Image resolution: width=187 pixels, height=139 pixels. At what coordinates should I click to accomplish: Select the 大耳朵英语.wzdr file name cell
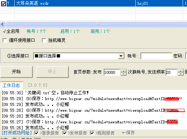(75, 3)
